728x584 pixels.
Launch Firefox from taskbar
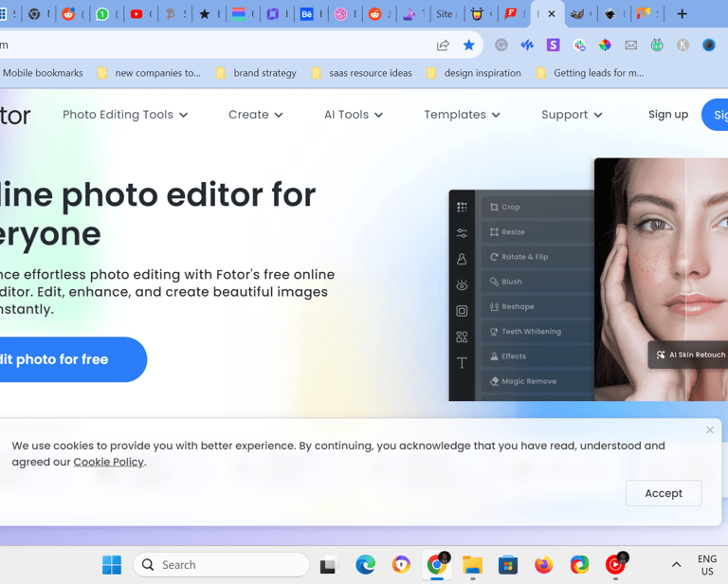pos(544,565)
